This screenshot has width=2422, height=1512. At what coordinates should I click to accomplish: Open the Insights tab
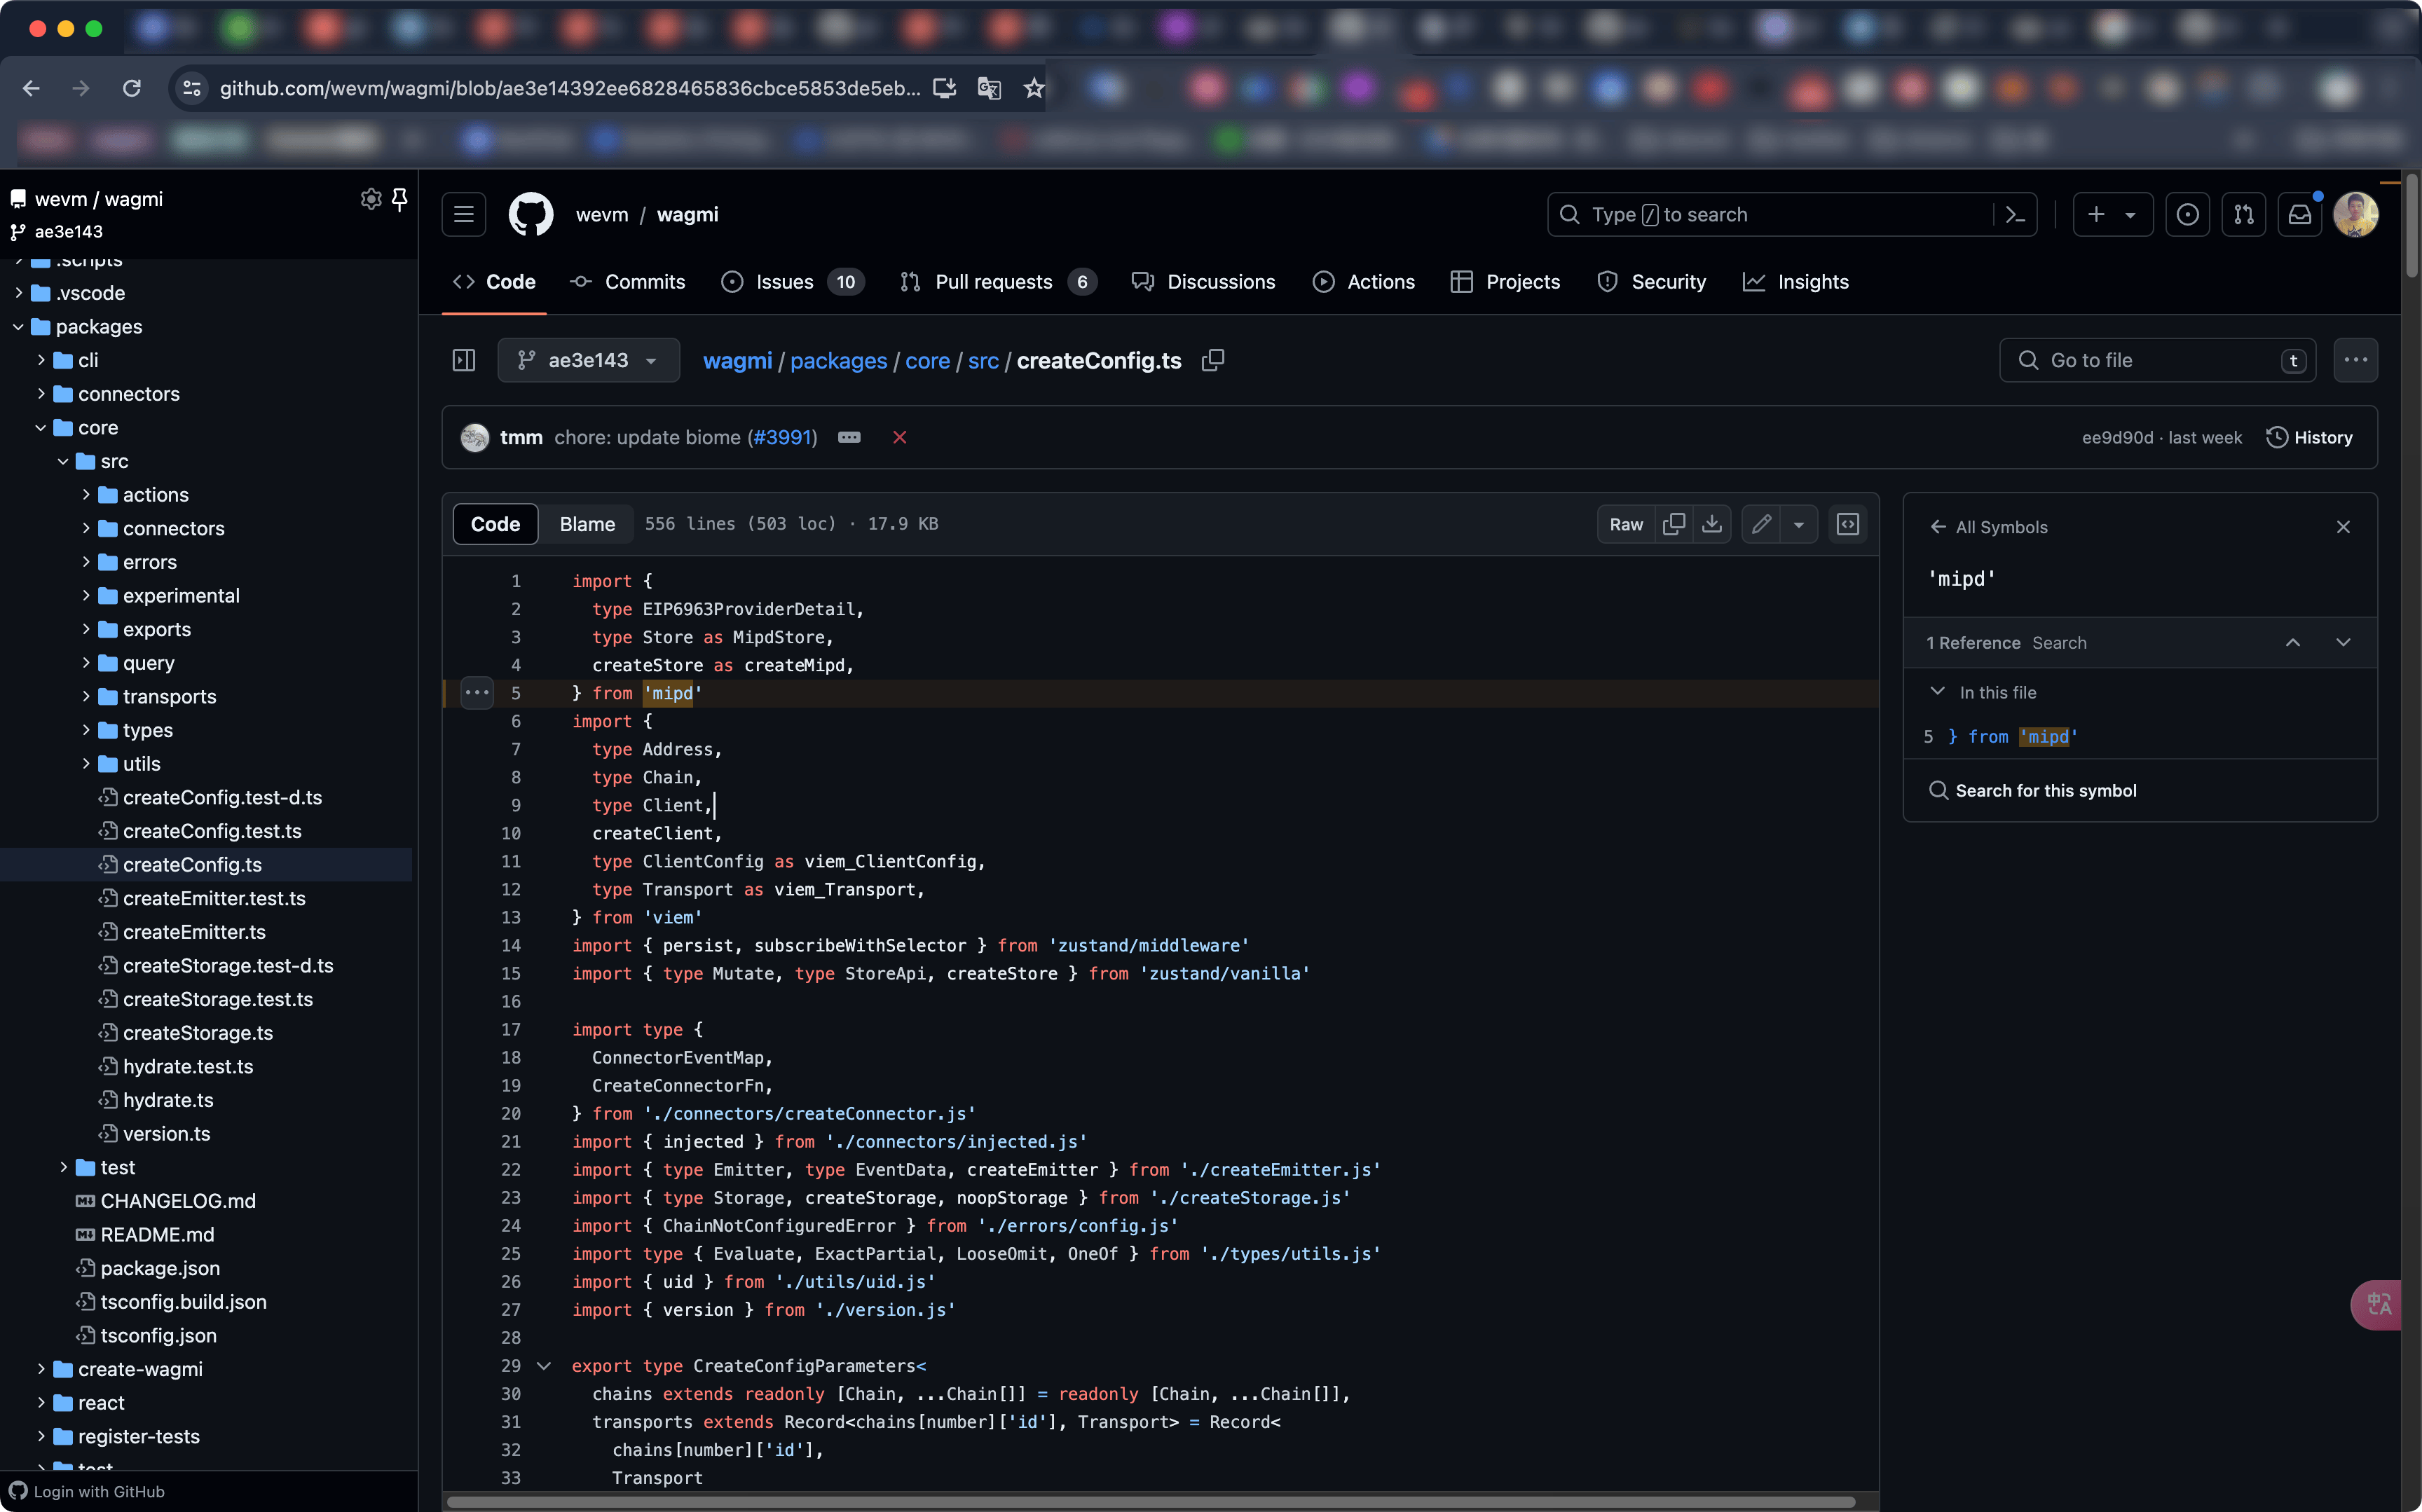coord(1795,282)
